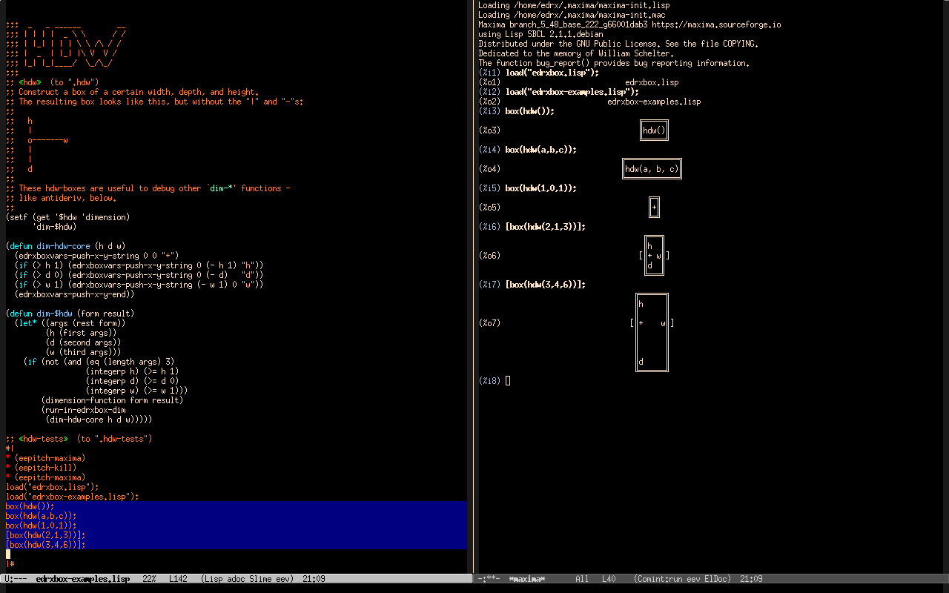The image size is (949, 593).
Task: Click the adoc minor mode indicator
Action: tap(234, 579)
